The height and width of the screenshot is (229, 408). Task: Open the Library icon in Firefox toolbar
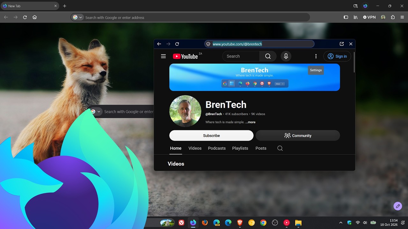356,17
